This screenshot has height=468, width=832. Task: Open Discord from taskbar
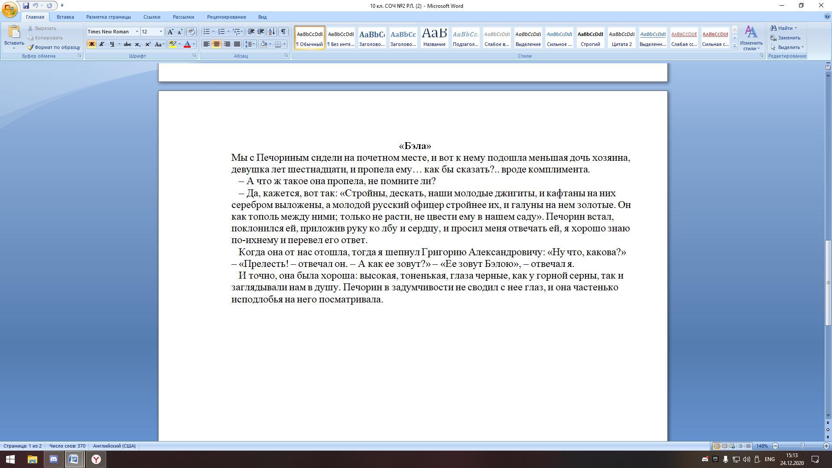click(54, 459)
